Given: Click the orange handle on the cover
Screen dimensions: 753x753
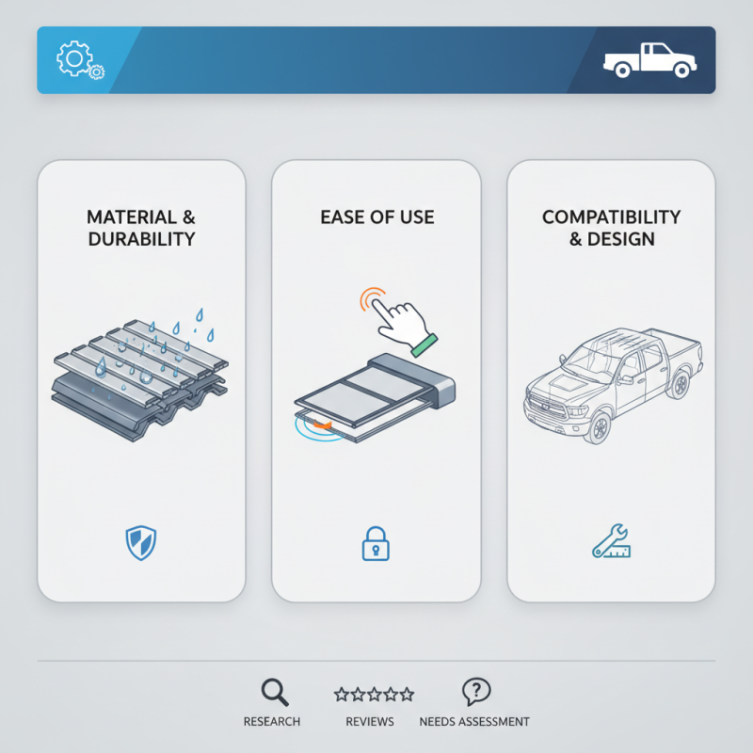Looking at the screenshot, I should [x=322, y=425].
